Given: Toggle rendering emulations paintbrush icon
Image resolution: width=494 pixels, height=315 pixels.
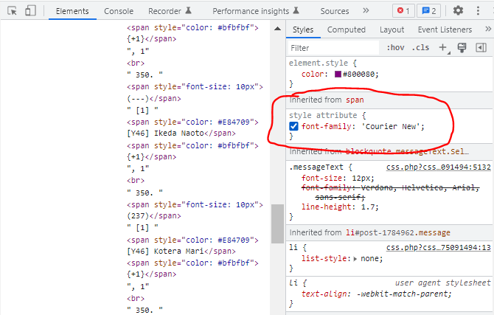Looking at the screenshot, I should tap(462, 48).
